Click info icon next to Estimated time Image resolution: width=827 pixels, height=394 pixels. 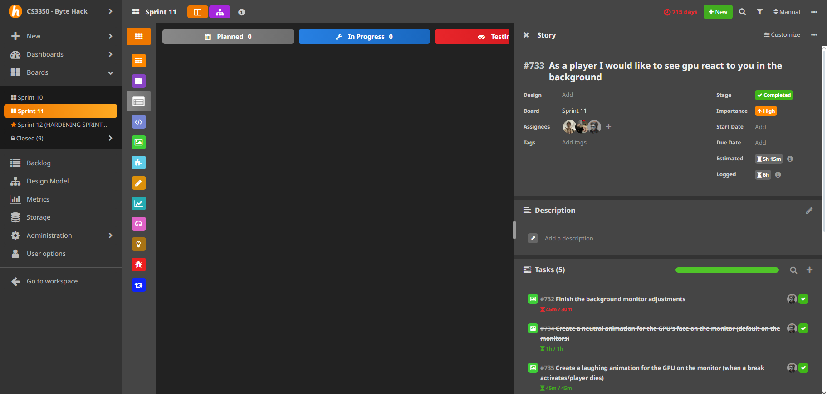coord(790,159)
